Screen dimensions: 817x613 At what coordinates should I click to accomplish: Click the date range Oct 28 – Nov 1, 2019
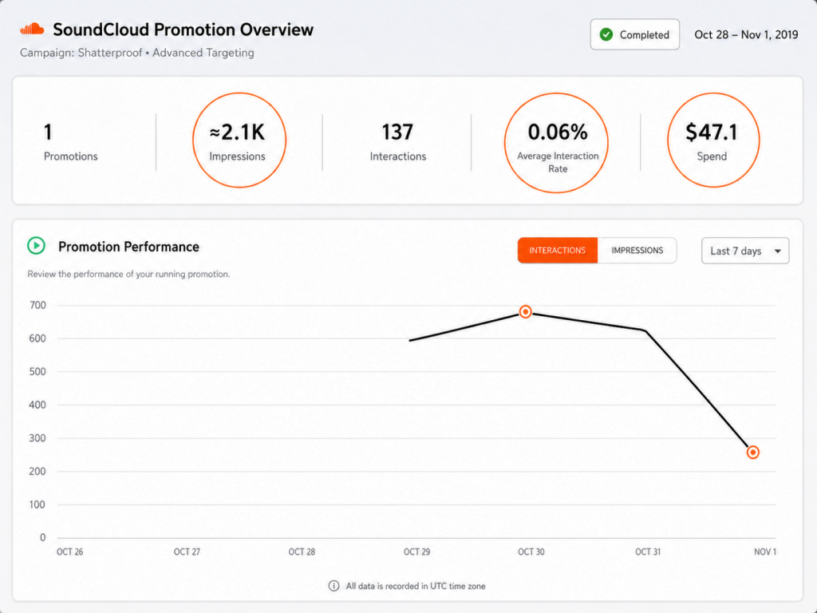pos(746,34)
